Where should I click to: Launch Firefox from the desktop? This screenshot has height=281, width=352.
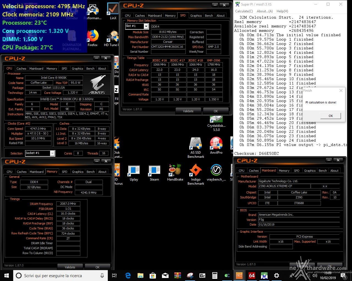coord(93,38)
